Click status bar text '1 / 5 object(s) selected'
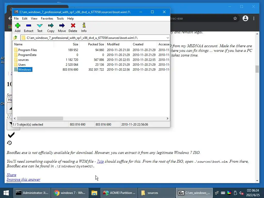Viewport: 264px width, 198px height. click(x=28, y=125)
